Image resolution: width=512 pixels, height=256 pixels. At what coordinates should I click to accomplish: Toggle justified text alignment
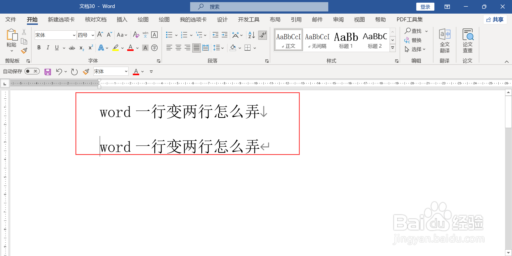(x=197, y=48)
